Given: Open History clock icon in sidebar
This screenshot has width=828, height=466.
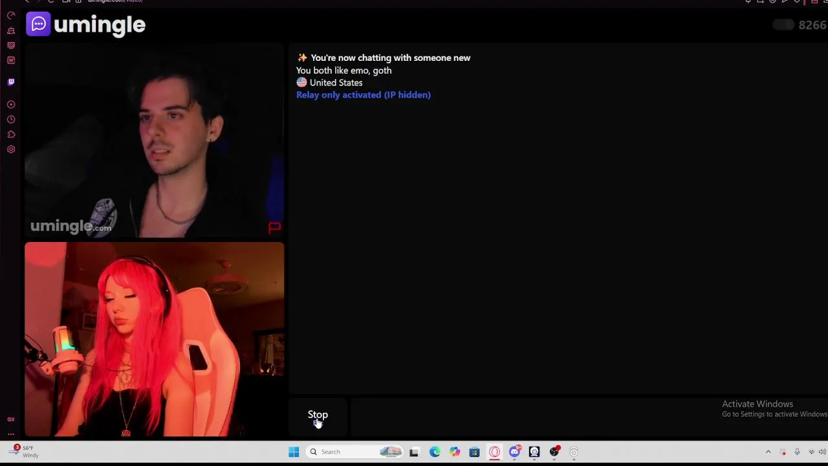Looking at the screenshot, I should [11, 120].
